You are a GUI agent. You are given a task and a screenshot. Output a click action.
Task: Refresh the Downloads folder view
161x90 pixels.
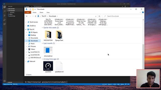tap(99, 16)
